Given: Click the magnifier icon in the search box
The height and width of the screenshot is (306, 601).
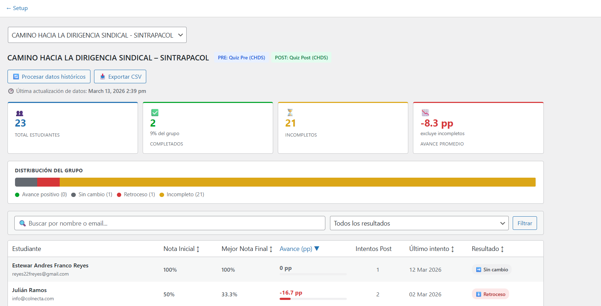Looking at the screenshot, I should click(x=23, y=223).
